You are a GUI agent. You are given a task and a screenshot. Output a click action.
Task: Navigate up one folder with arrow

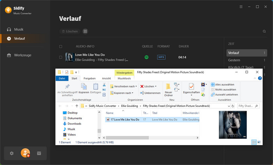(x=77, y=106)
